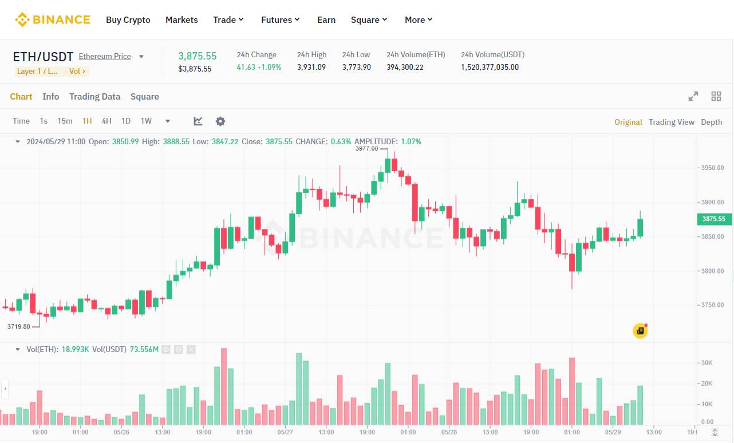734x443 pixels.
Task: Expand chart to fullscreen
Action: [x=693, y=96]
